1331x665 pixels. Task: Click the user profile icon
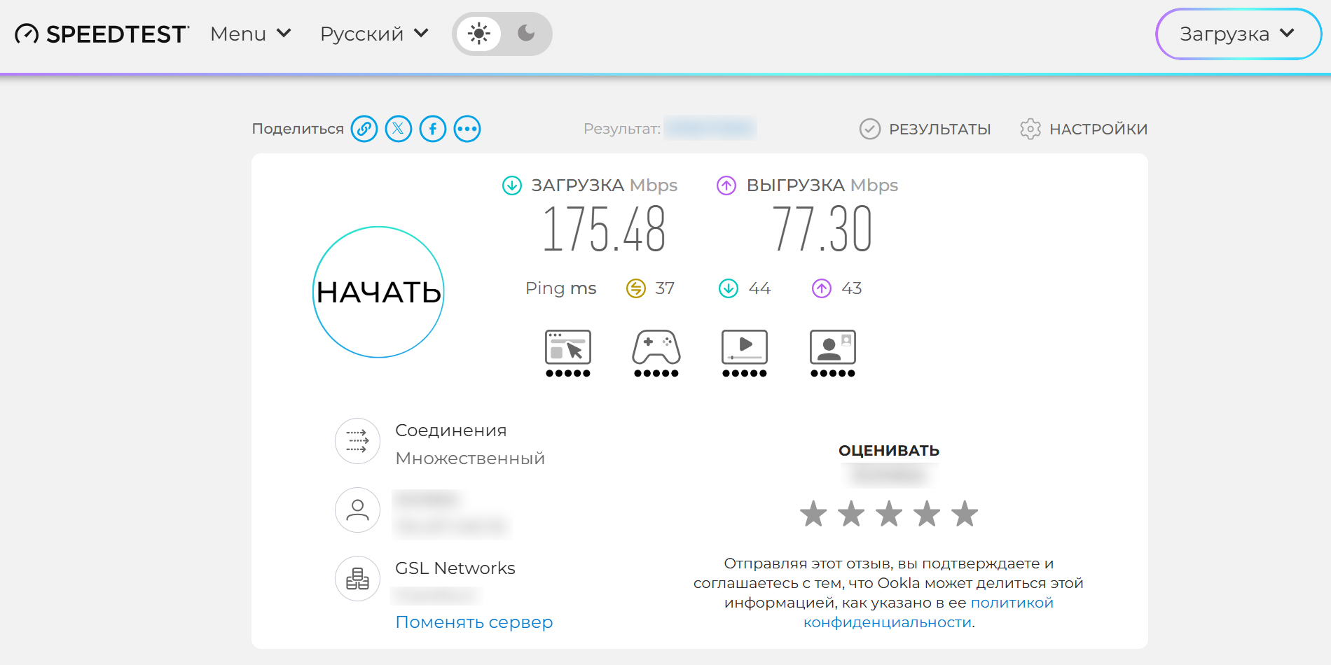(357, 510)
